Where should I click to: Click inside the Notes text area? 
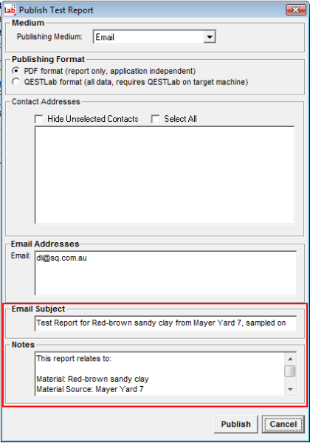pyautogui.click(x=160, y=374)
